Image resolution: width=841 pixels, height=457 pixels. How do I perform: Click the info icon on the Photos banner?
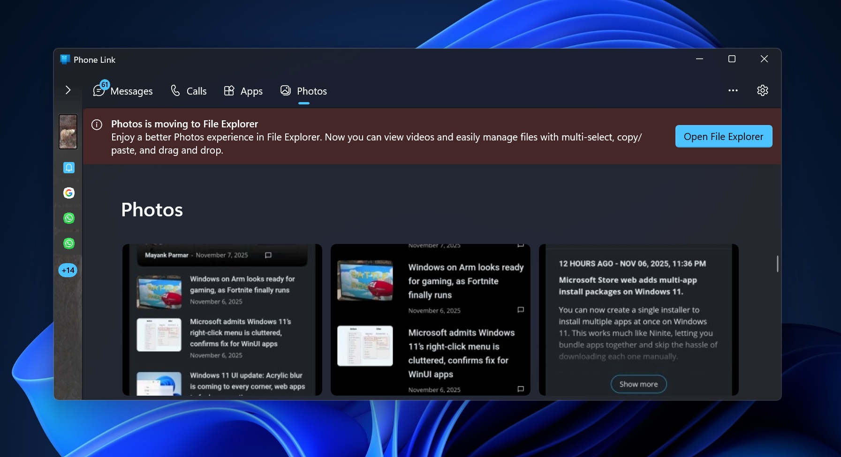[x=97, y=124]
